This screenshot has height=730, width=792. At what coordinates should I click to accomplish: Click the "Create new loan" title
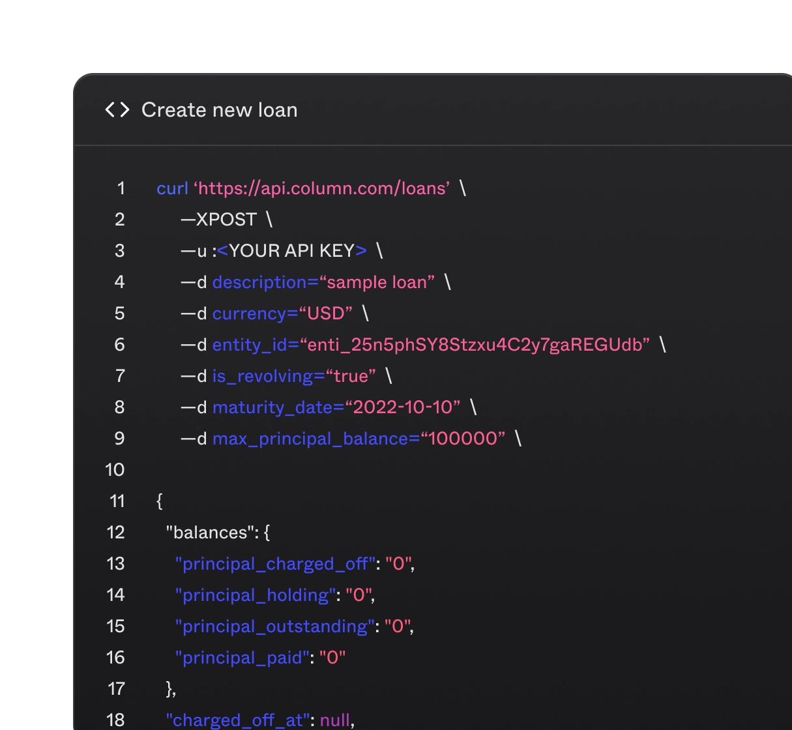coord(219,109)
